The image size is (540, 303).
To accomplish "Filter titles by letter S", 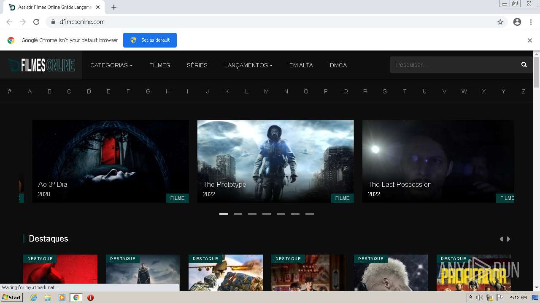I will 385,91.
